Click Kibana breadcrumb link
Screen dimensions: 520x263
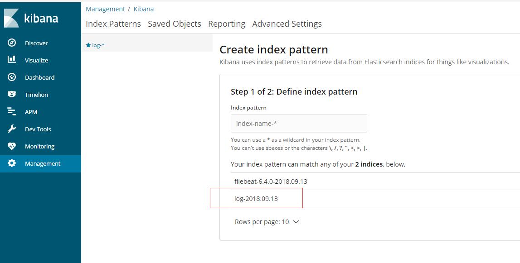(144, 9)
